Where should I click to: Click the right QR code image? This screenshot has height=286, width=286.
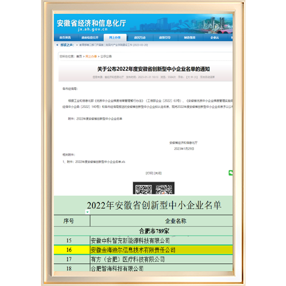tap(164, 189)
